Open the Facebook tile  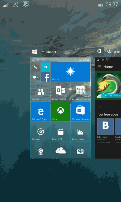click(x=46, y=77)
